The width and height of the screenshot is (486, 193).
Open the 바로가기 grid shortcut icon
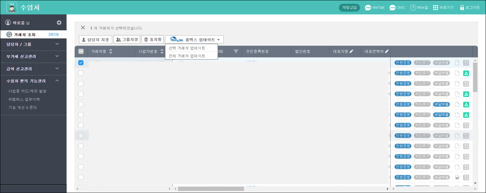point(436,8)
